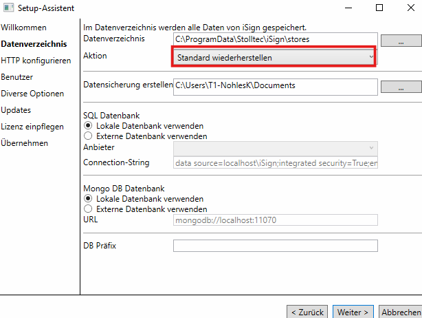Click the Setup-Assistent window title icon

pos(8,8)
